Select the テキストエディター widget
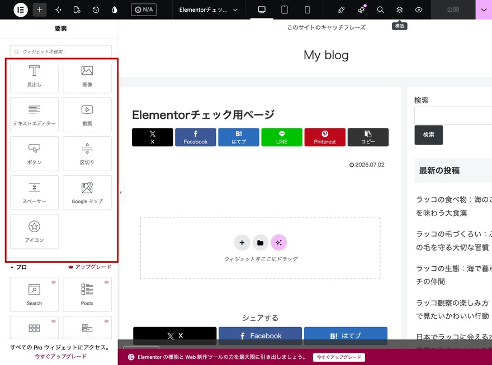Screen dimensions: 492x365 34,114
